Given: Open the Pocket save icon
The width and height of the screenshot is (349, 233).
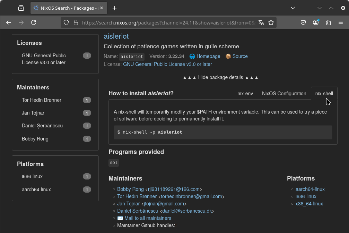Looking at the screenshot, I should [303, 22].
